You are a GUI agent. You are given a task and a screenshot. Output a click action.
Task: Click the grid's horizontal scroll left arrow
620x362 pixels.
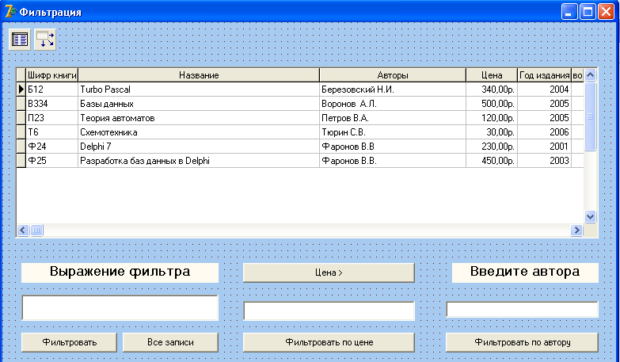pyautogui.click(x=23, y=230)
